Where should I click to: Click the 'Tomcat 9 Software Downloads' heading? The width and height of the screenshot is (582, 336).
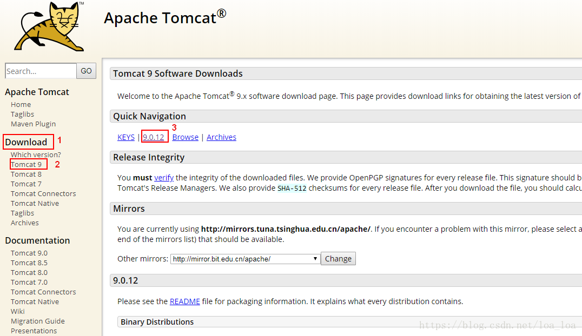(178, 73)
